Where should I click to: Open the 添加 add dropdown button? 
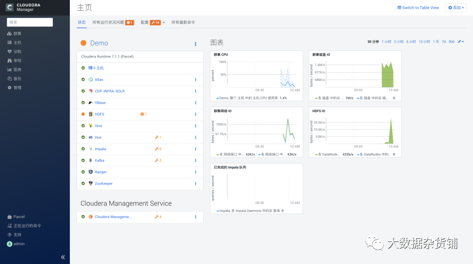tap(456, 8)
